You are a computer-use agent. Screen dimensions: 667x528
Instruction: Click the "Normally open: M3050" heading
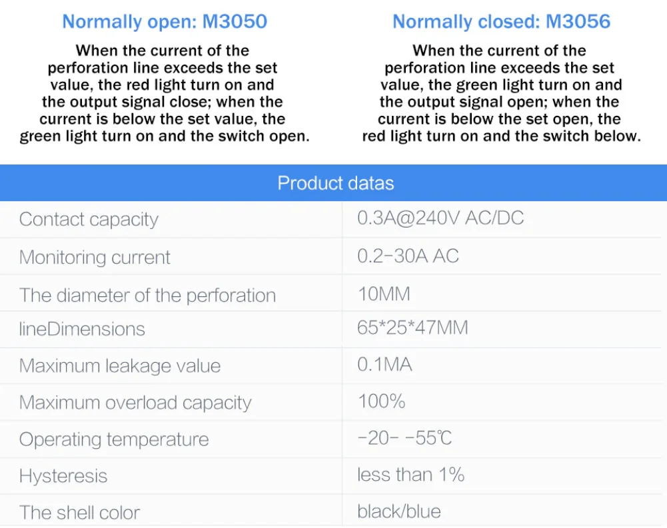click(165, 21)
